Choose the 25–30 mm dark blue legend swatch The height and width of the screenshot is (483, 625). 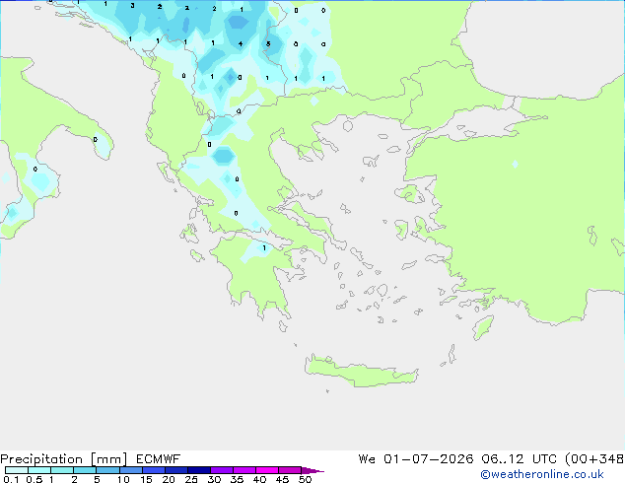199,470
